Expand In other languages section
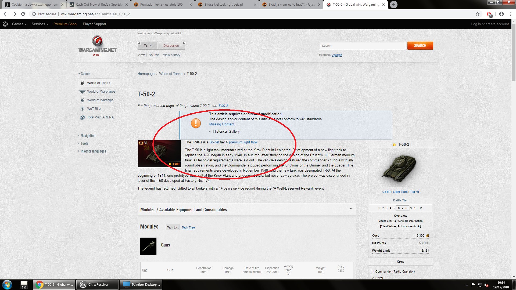The height and width of the screenshot is (290, 516). [92, 151]
